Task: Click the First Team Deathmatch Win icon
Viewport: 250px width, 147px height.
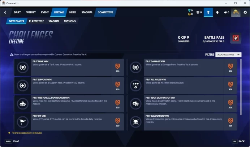Action: click(x=135, y=104)
